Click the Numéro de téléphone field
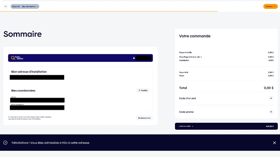The height and width of the screenshot is (157, 280). pos(37,108)
